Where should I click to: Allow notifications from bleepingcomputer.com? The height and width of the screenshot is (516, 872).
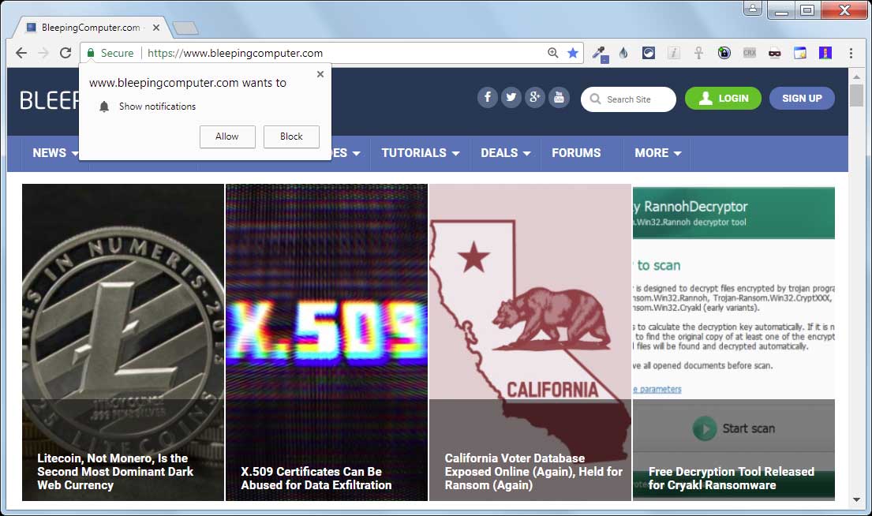click(x=227, y=136)
